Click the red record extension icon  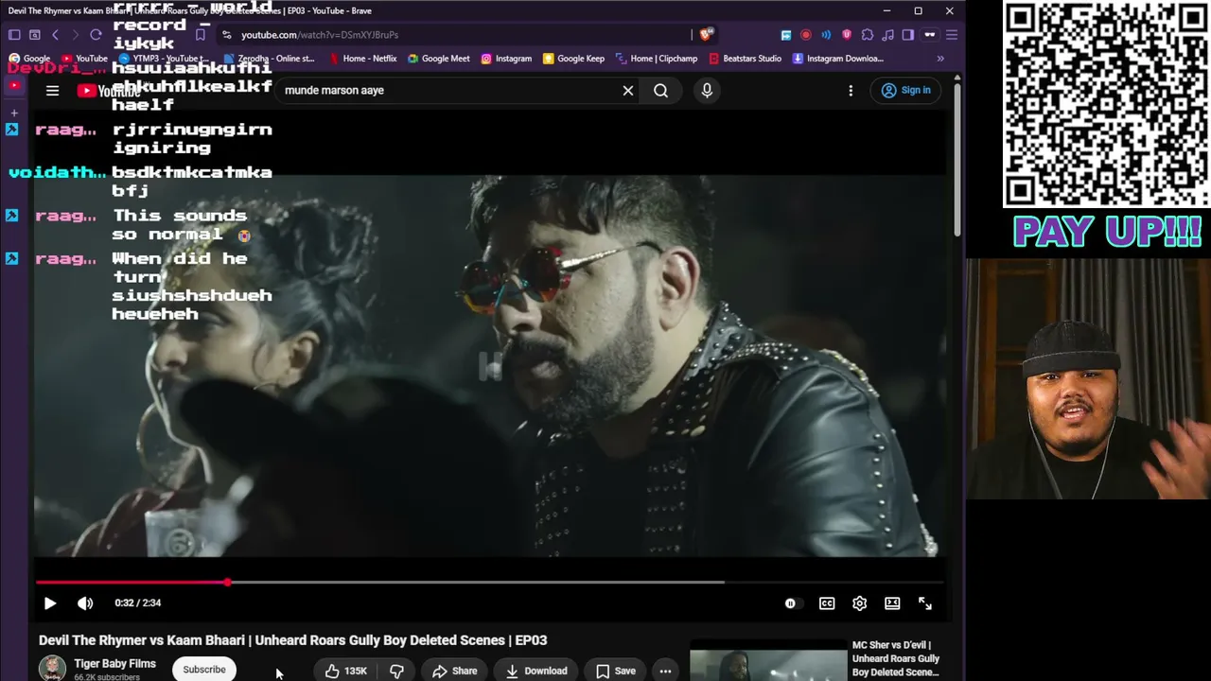click(x=806, y=35)
